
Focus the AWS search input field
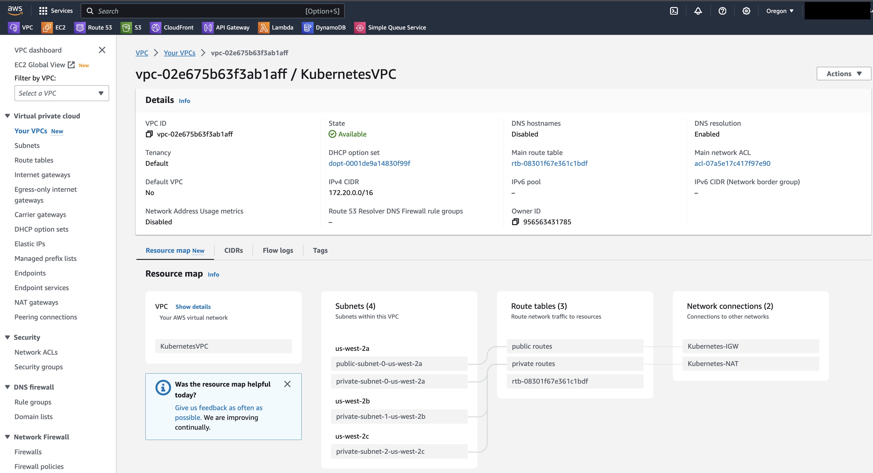(x=212, y=11)
